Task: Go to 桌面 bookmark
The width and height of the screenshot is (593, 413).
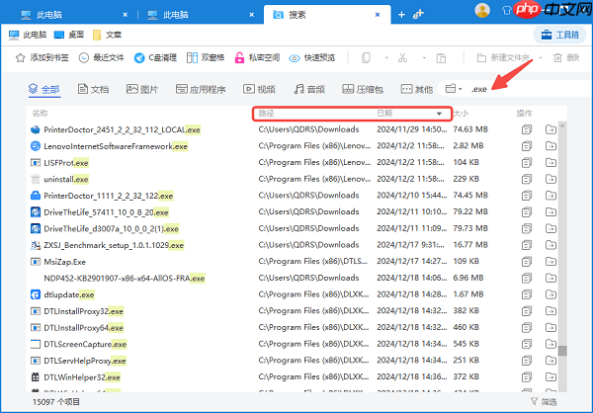Action: point(69,35)
